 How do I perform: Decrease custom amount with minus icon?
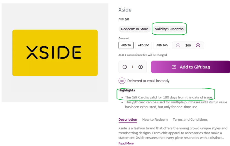(x=178, y=45)
